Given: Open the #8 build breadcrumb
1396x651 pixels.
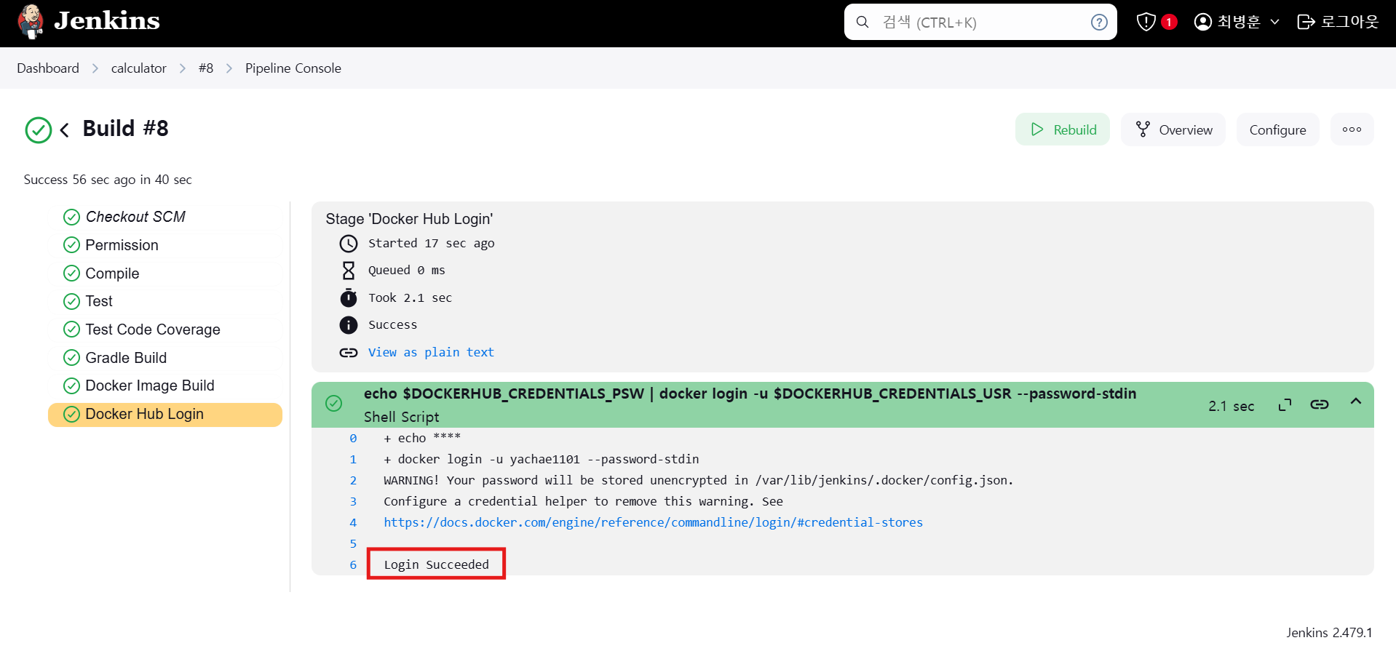Looking at the screenshot, I should pos(206,68).
